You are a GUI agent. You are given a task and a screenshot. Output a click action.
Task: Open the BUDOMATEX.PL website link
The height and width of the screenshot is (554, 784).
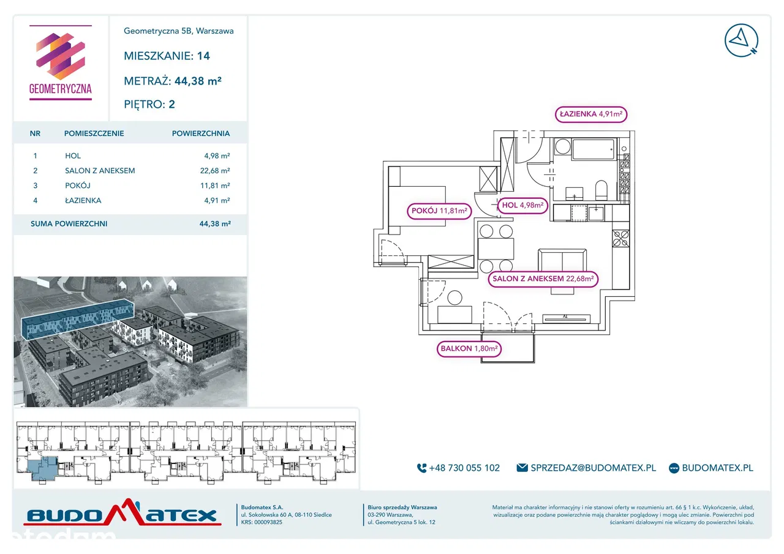coord(717,468)
